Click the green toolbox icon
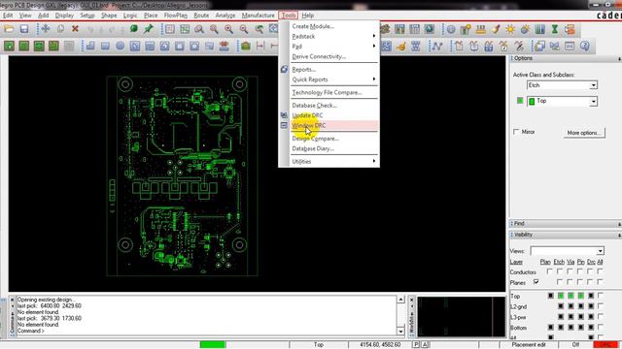The image size is (622, 349). point(246,46)
